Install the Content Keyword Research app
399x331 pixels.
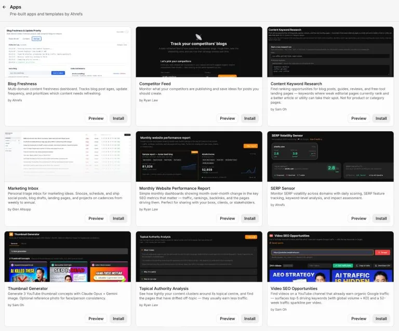coord(381,118)
